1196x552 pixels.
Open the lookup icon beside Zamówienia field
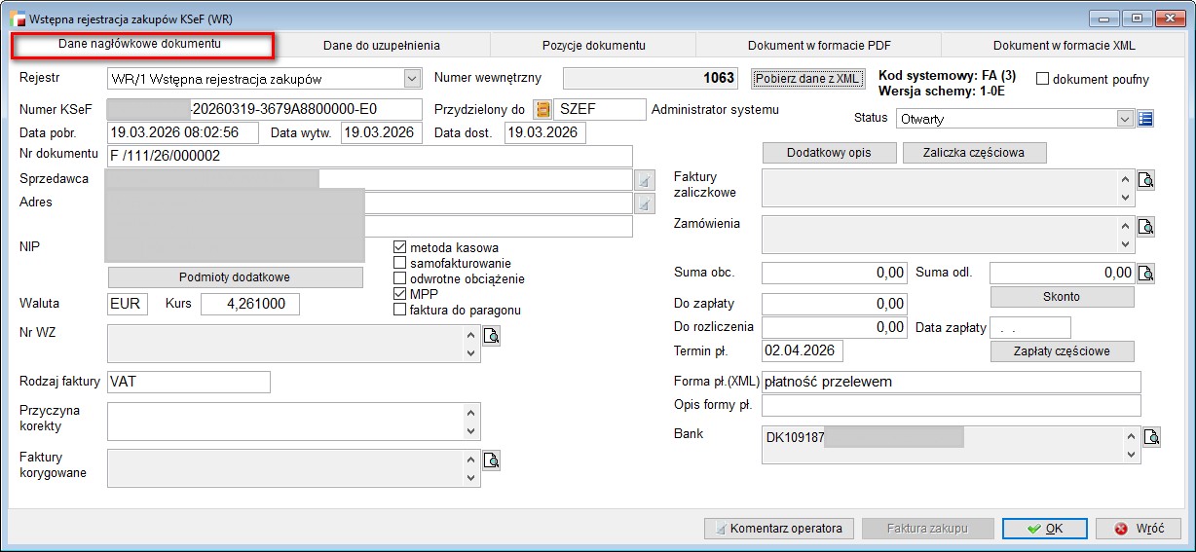point(1146,227)
